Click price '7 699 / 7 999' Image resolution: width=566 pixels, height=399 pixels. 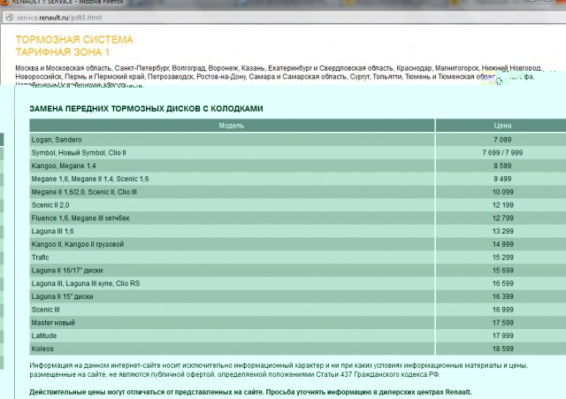[502, 153]
